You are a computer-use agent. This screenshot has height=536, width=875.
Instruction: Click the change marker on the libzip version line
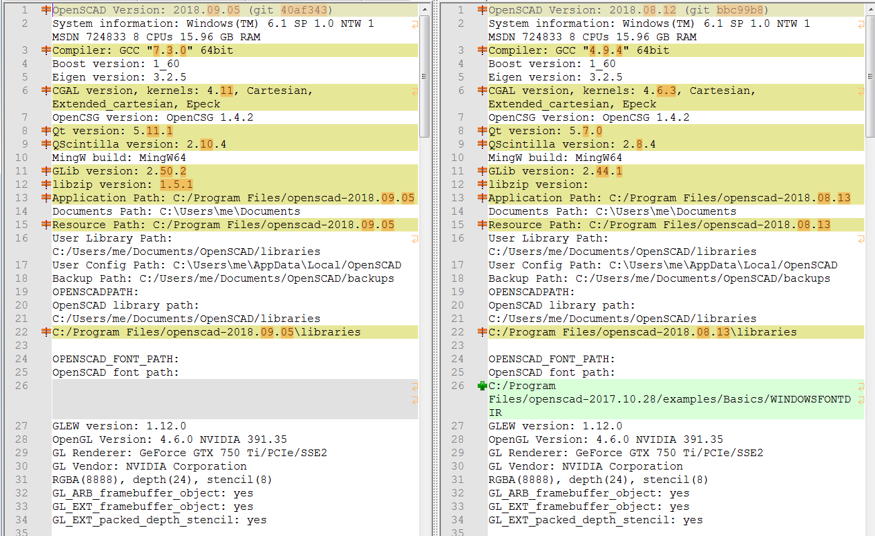tap(47, 184)
